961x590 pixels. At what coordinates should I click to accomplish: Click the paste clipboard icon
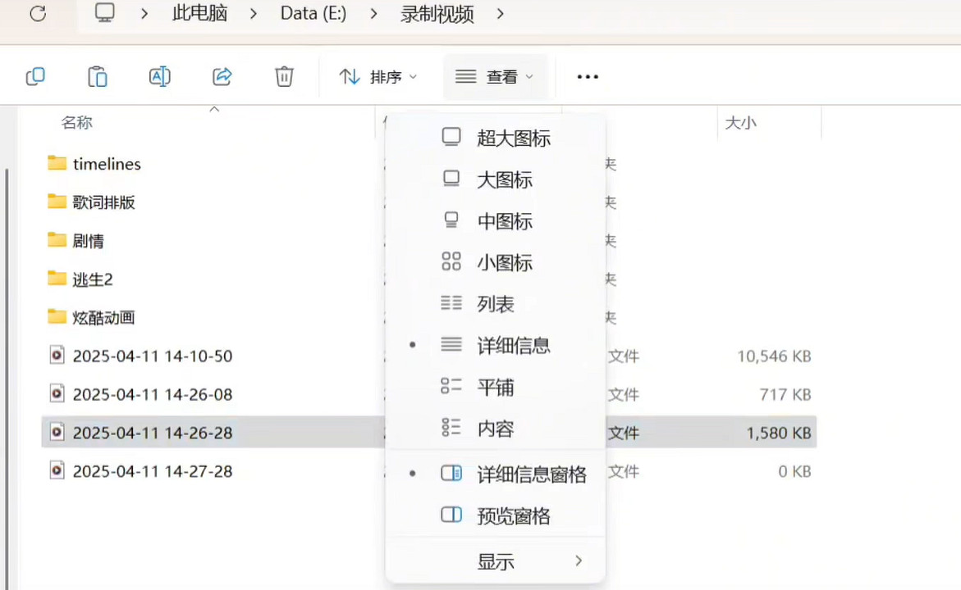[98, 77]
